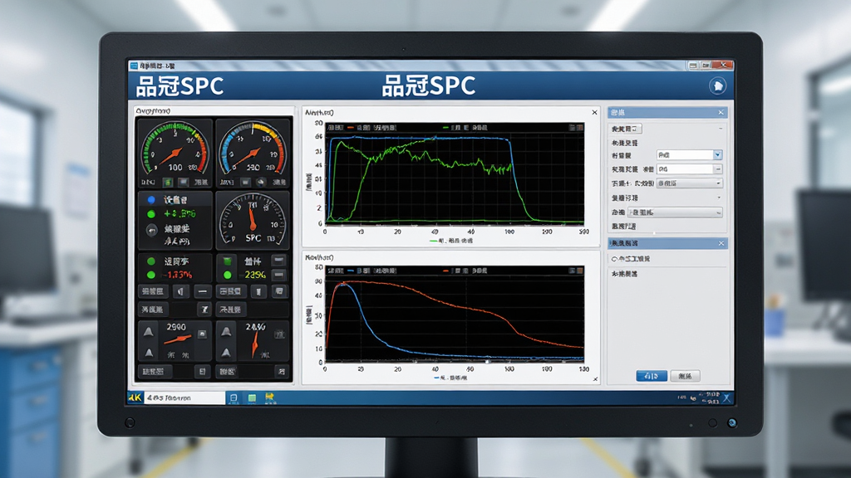This screenshot has width=851, height=478.
Task: Toggle the small grey switch beside the 23% value
Action: pos(278,276)
